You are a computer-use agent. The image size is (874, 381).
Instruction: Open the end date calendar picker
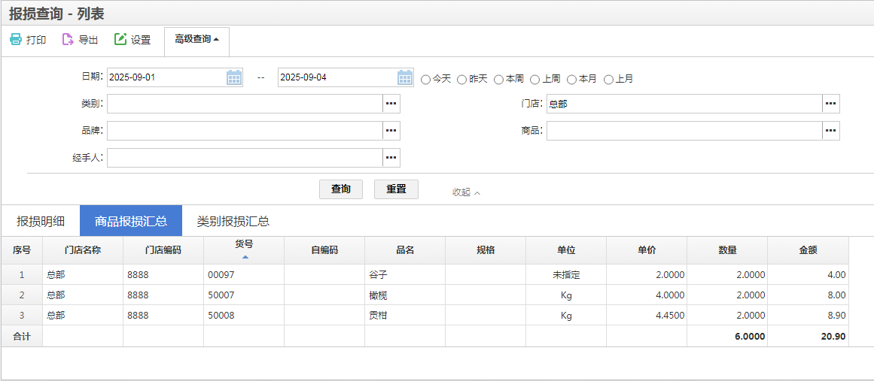coord(405,77)
